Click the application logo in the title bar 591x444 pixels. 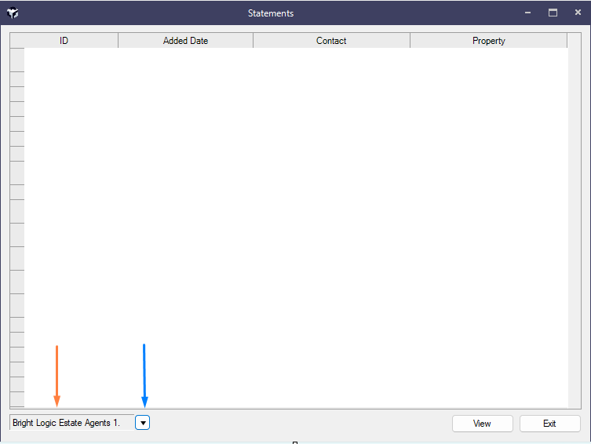point(13,13)
